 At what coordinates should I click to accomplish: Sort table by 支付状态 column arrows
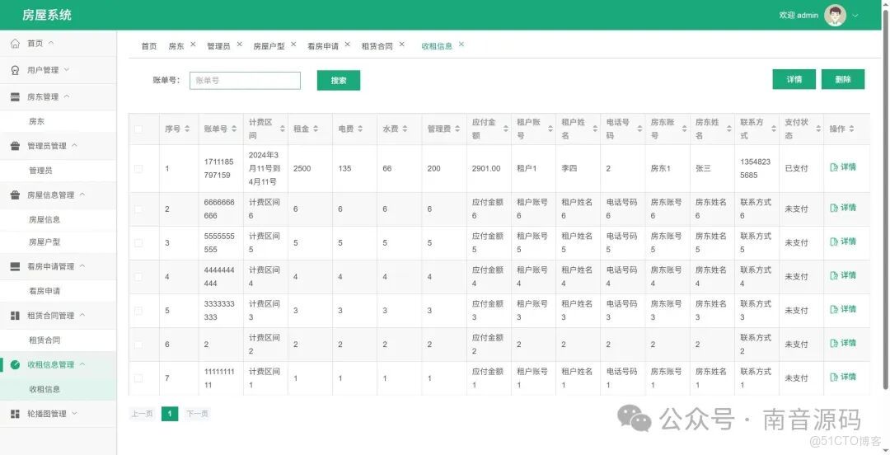point(818,129)
